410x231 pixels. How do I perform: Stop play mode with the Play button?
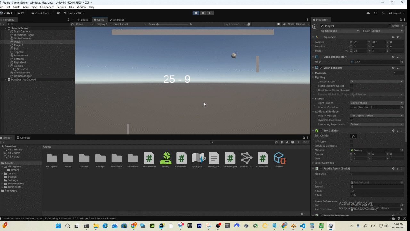(x=196, y=13)
